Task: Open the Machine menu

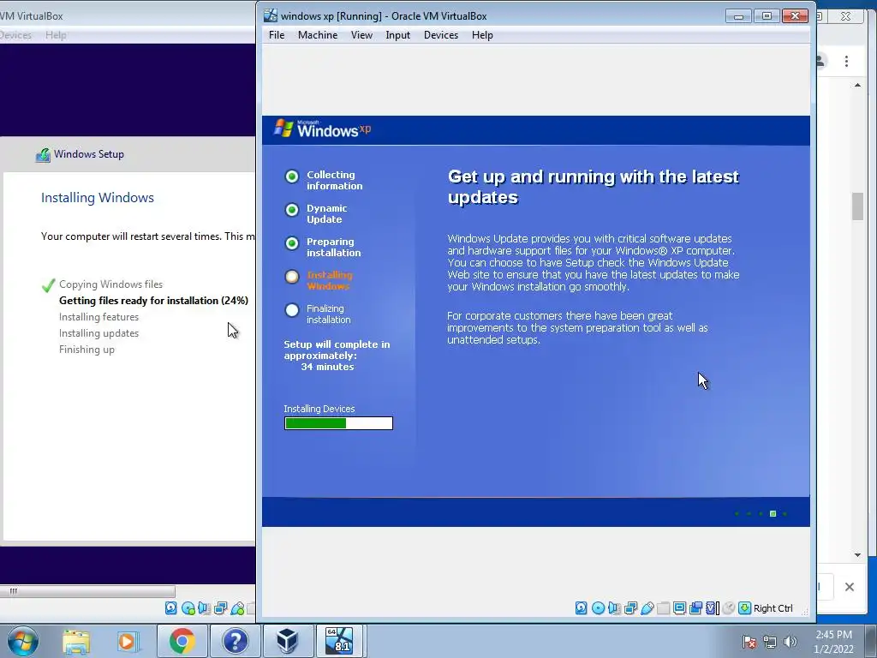Action: click(x=318, y=35)
